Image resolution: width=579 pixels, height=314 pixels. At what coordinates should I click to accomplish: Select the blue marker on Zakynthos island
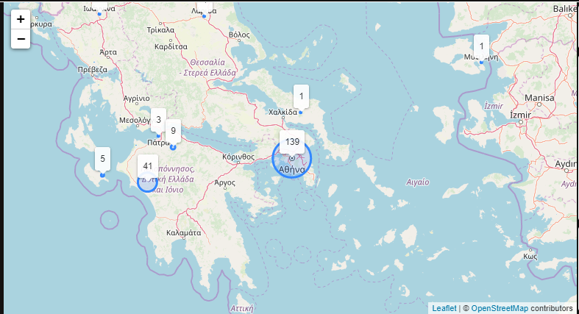[103, 175]
